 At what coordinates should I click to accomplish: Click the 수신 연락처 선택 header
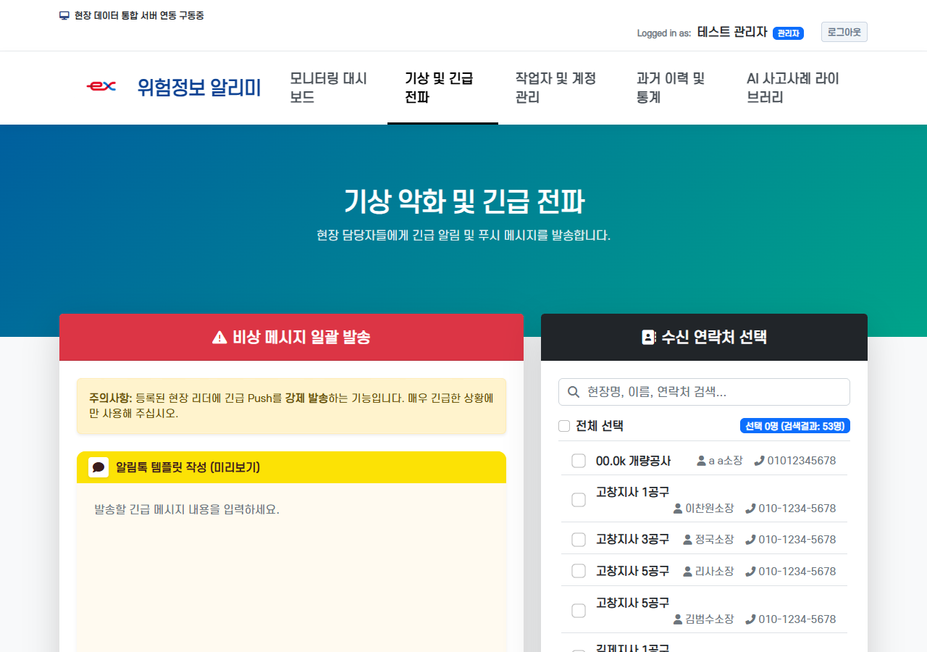(704, 337)
